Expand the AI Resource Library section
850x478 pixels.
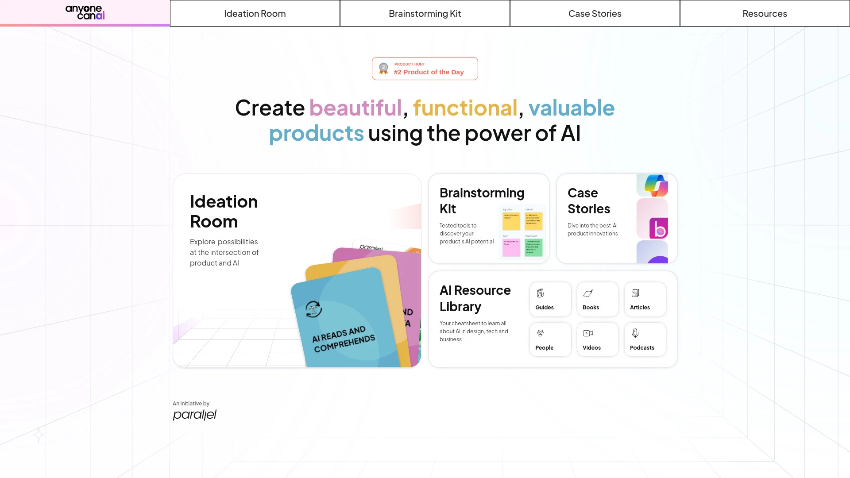(475, 298)
